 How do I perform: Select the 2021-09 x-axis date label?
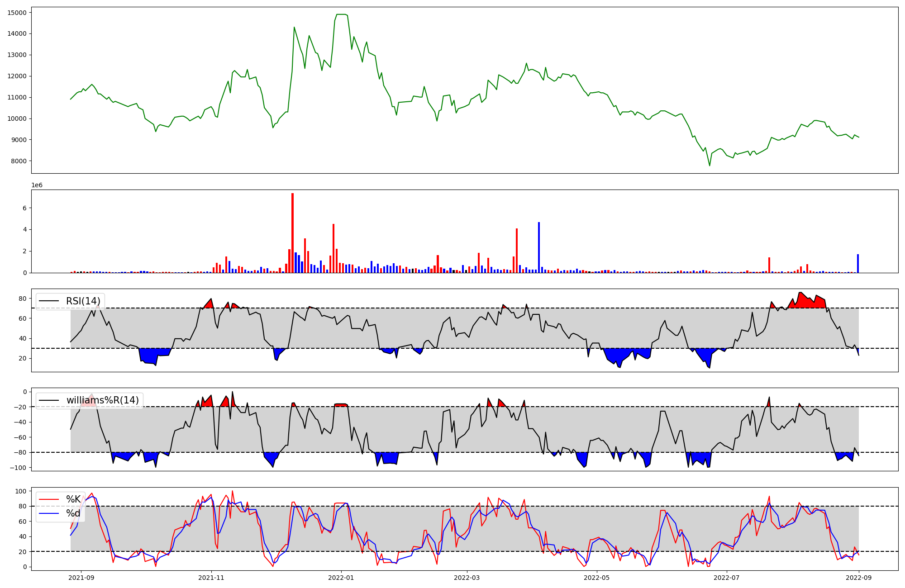[81, 578]
